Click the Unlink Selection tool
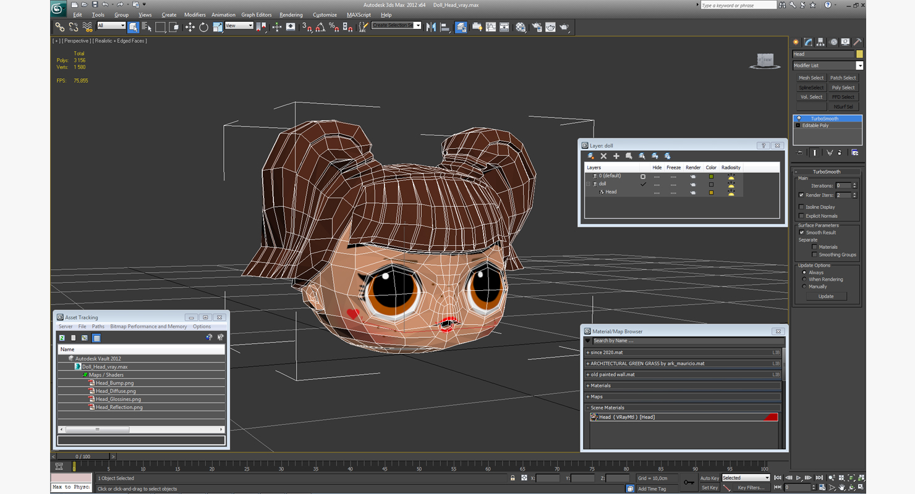 pos(74,27)
